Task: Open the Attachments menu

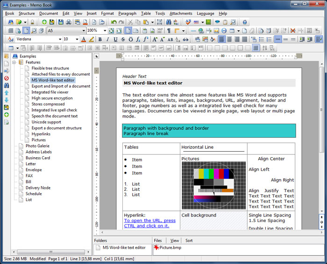Action: click(x=181, y=14)
